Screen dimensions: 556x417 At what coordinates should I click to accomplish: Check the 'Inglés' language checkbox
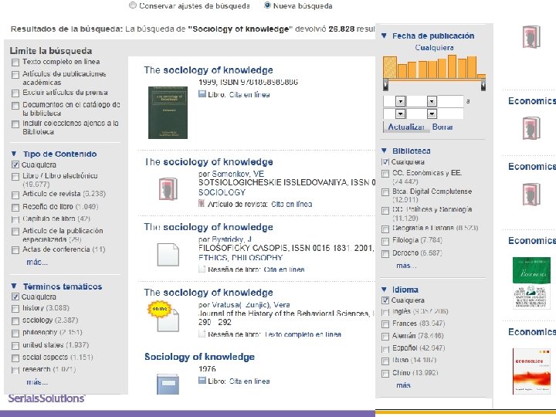pyautogui.click(x=385, y=313)
